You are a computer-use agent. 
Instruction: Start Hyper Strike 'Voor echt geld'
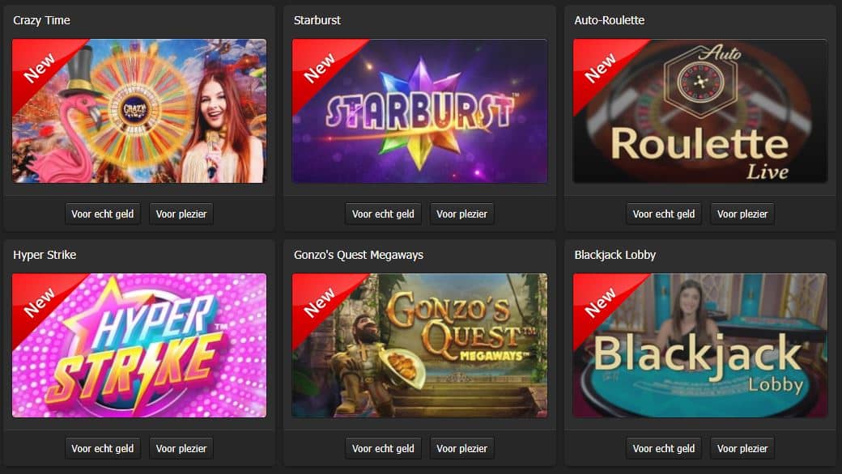(x=103, y=448)
